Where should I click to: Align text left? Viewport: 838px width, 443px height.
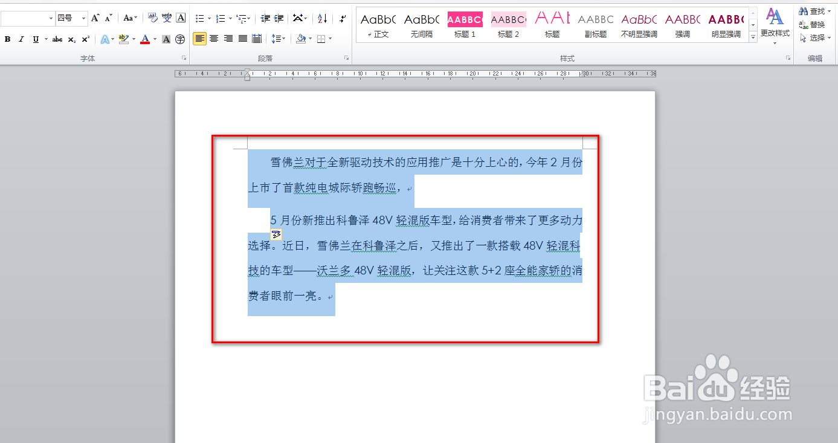point(199,39)
